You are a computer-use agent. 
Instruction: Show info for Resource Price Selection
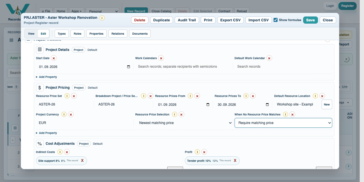(175, 114)
